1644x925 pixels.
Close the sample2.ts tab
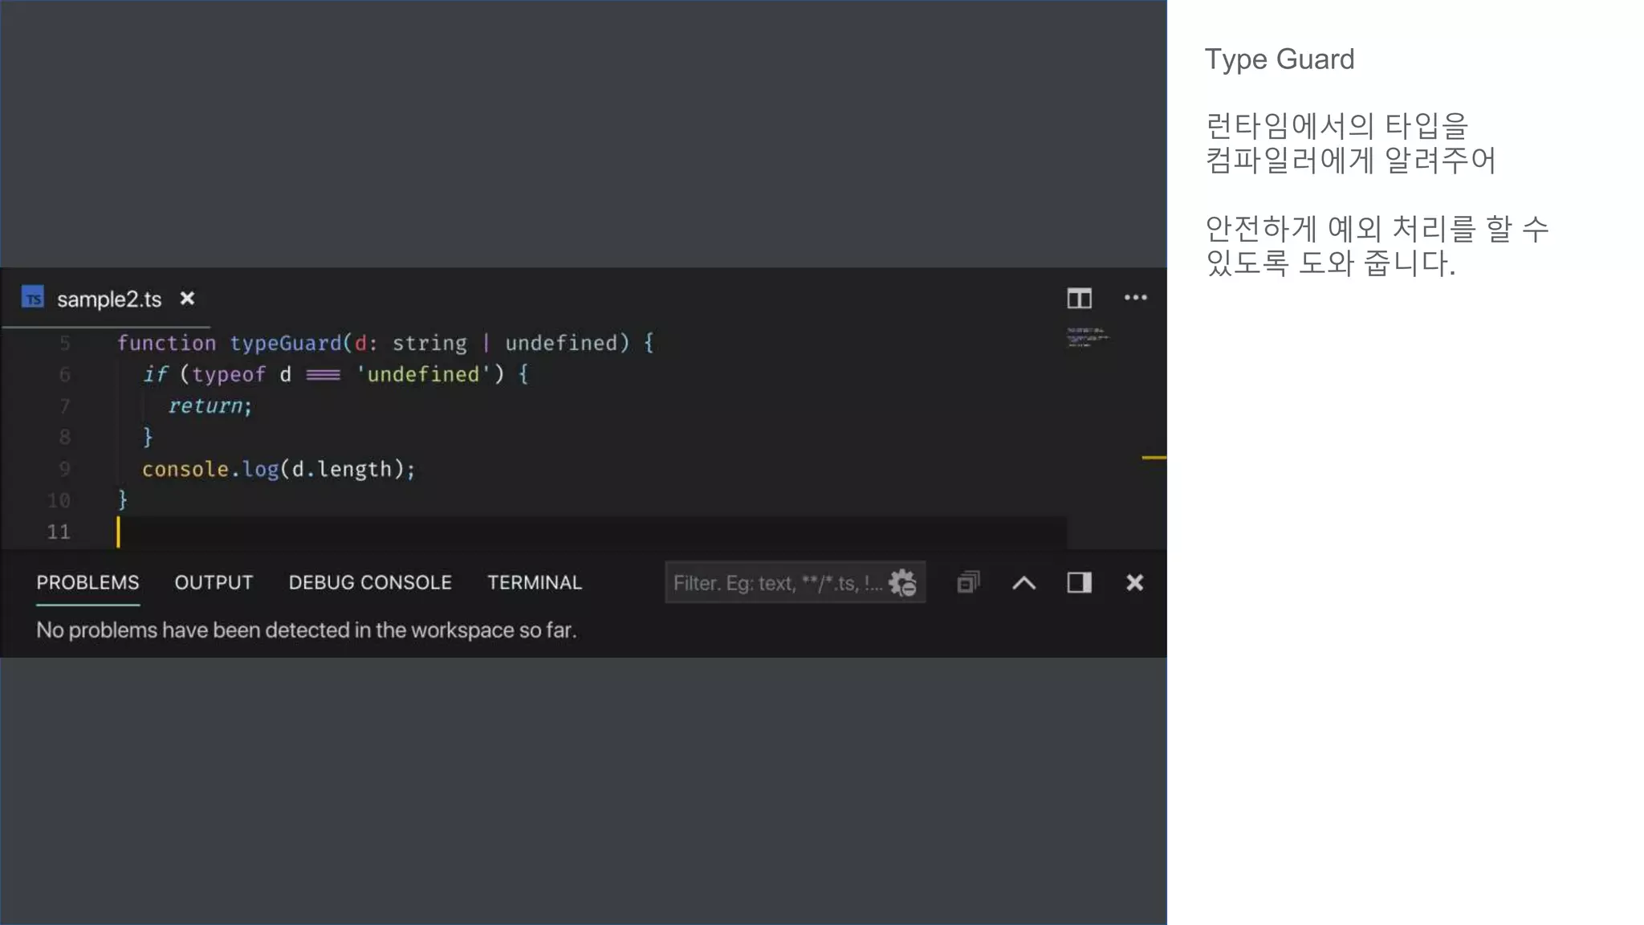tap(187, 299)
